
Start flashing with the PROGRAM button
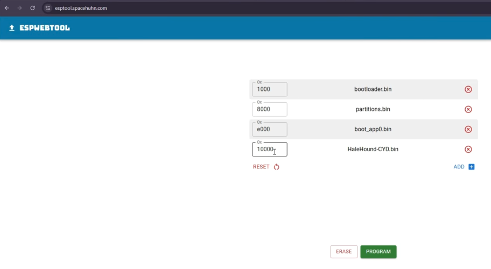point(378,251)
